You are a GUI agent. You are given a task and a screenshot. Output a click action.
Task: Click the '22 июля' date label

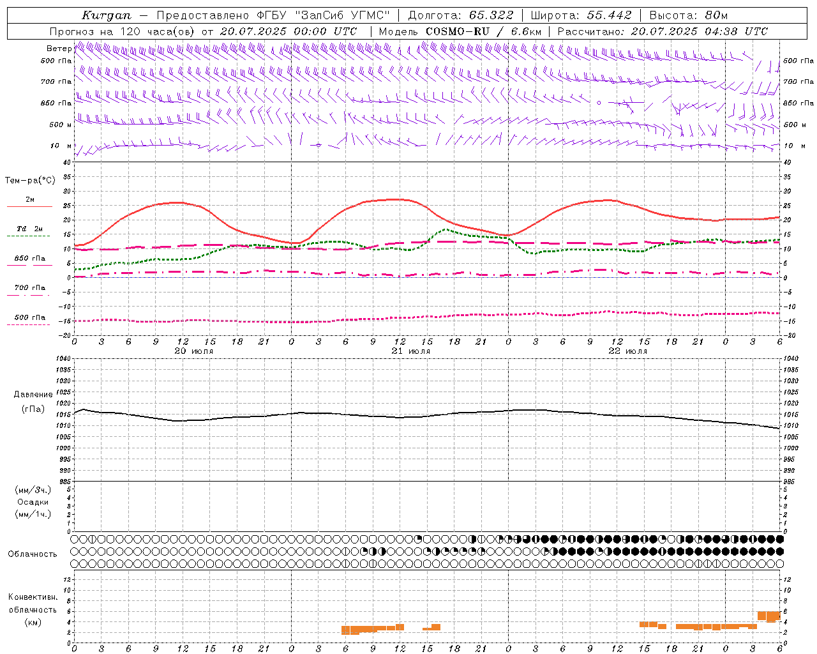click(628, 351)
